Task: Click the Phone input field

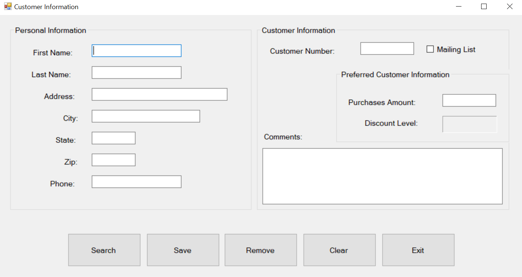Action: pos(136,182)
